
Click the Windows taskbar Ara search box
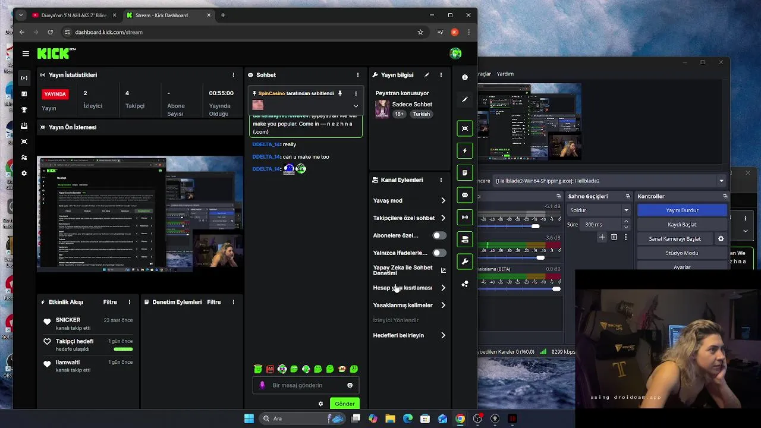pyautogui.click(x=303, y=418)
